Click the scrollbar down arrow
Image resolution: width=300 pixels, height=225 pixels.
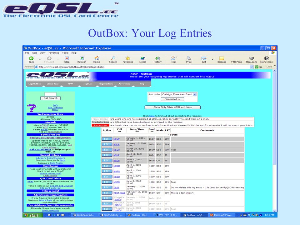pyautogui.click(x=274, y=211)
